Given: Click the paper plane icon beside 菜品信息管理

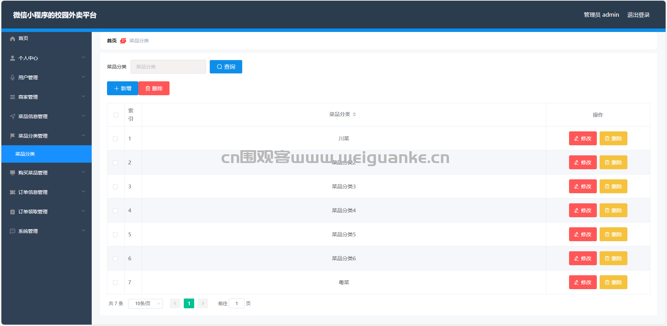Looking at the screenshot, I should (x=13, y=116).
